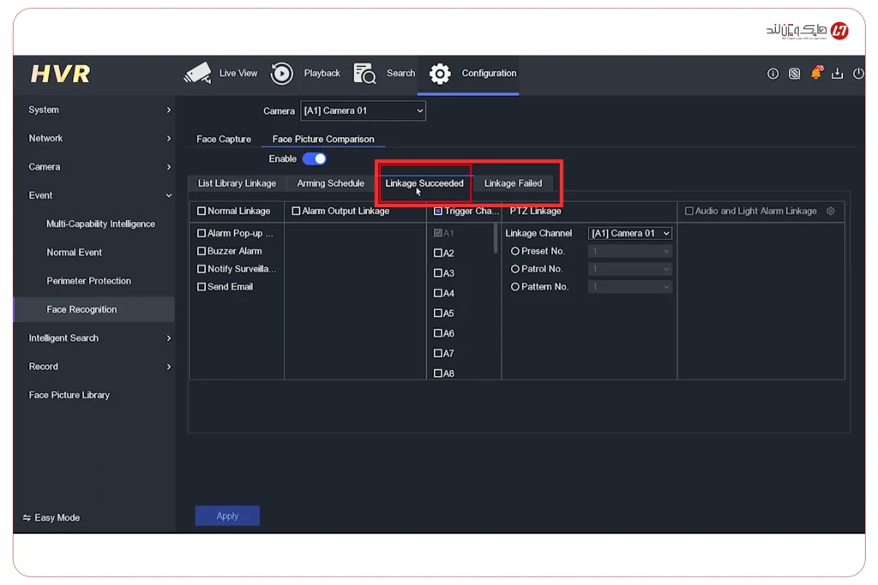The height and width of the screenshot is (585, 878).
Task: Open system information icon
Action: coord(773,74)
